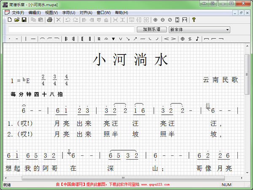
Task: Click the zoom out minus-circle icon
Action: (163, 20)
